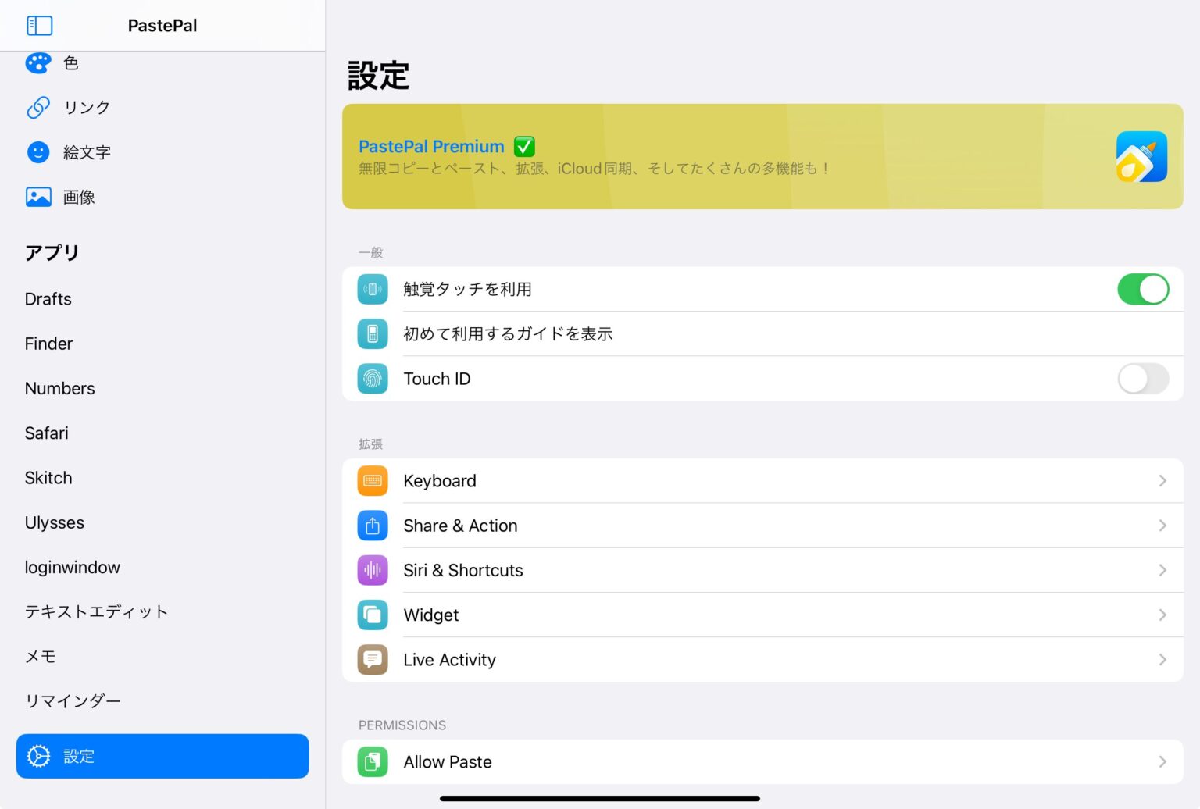Expand the Live Activity settings
The width and height of the screenshot is (1200, 809).
click(1162, 659)
